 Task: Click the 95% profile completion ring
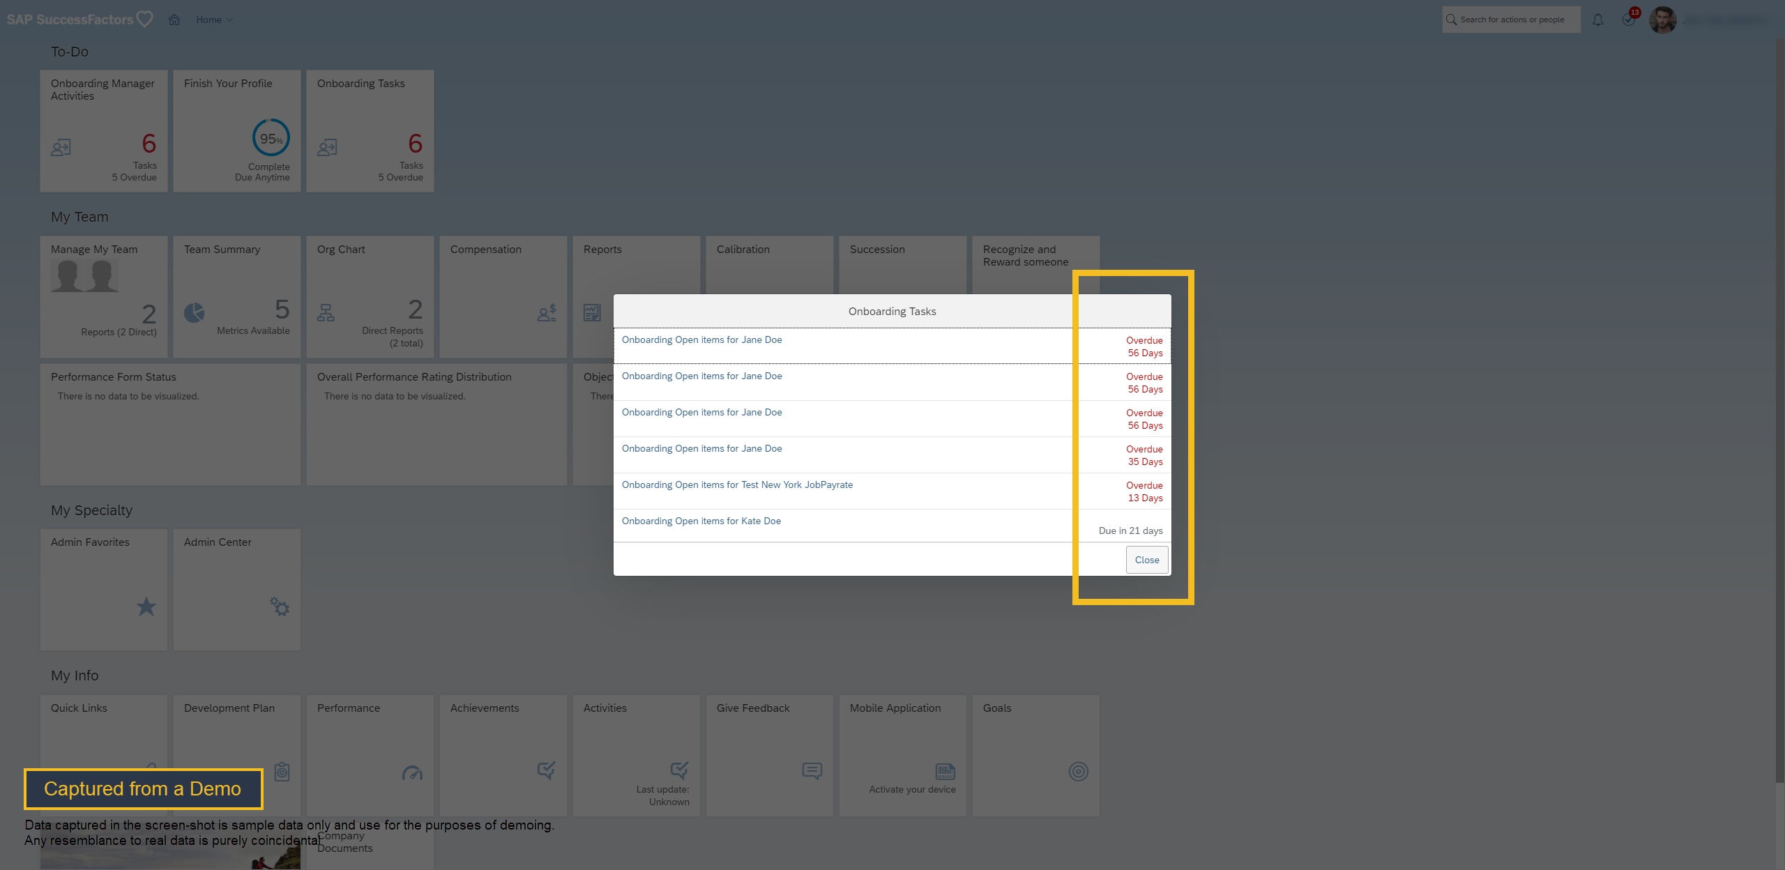(271, 137)
